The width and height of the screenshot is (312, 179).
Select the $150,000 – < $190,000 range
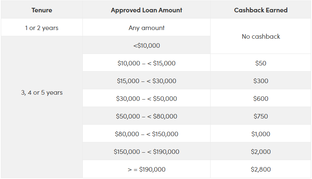point(146,152)
